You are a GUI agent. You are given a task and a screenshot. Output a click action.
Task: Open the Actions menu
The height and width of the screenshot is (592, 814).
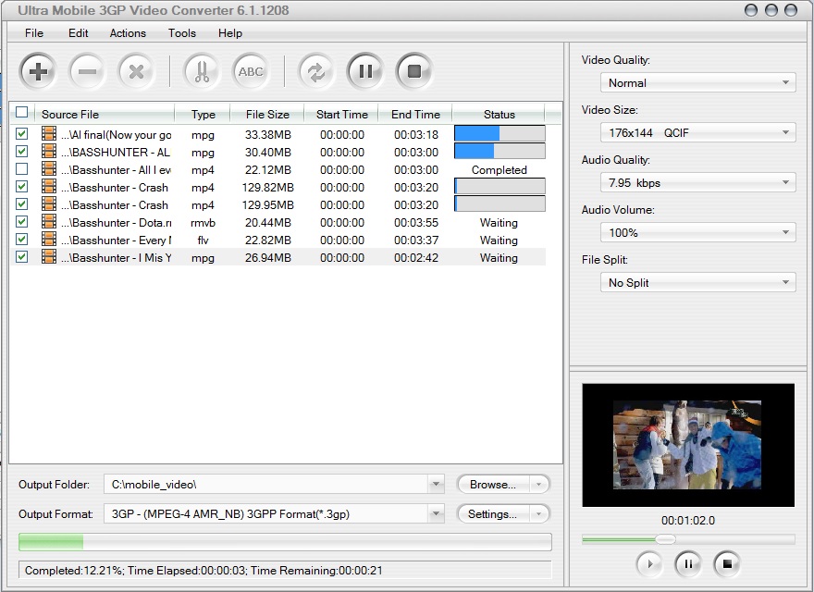point(128,33)
